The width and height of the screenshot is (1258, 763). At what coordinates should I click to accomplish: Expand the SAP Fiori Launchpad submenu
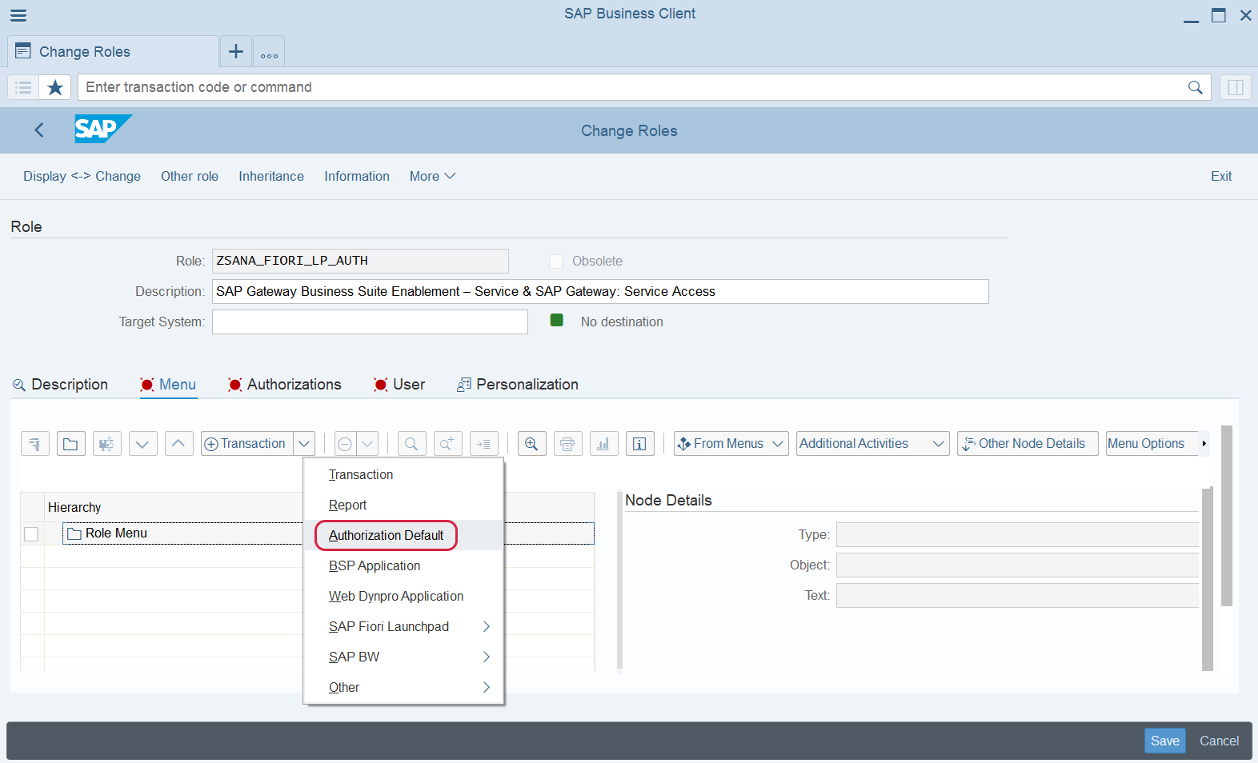403,626
